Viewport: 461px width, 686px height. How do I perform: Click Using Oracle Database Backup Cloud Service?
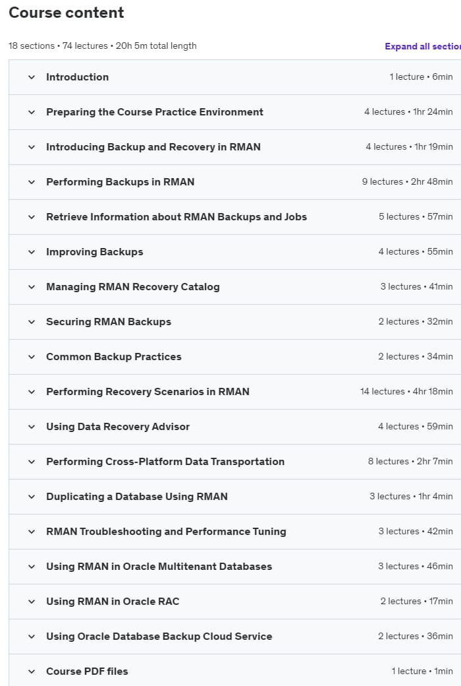(x=159, y=637)
